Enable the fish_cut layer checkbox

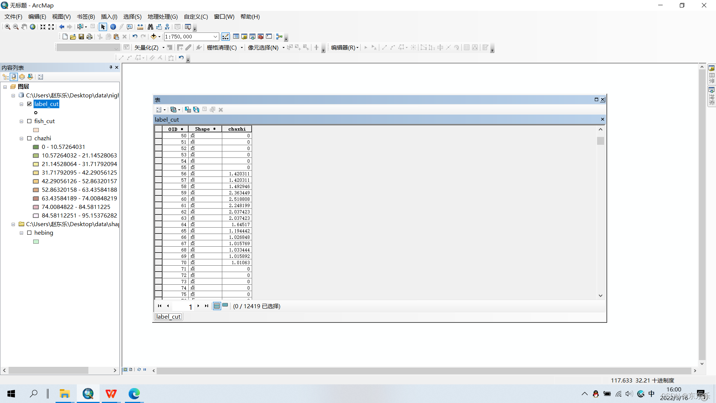tap(29, 121)
